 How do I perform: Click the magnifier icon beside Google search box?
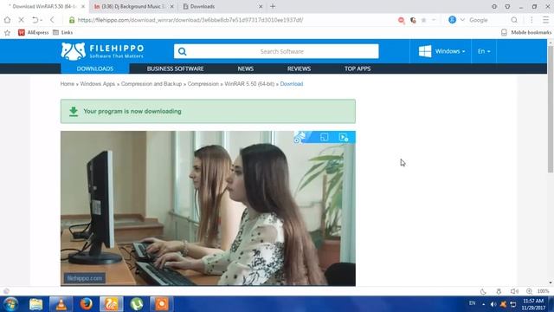[514, 20]
